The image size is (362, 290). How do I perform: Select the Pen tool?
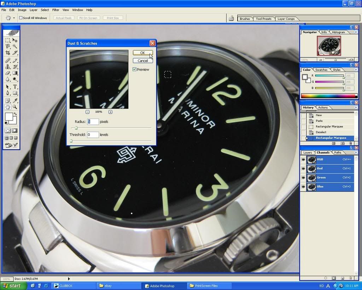[x=8, y=93]
